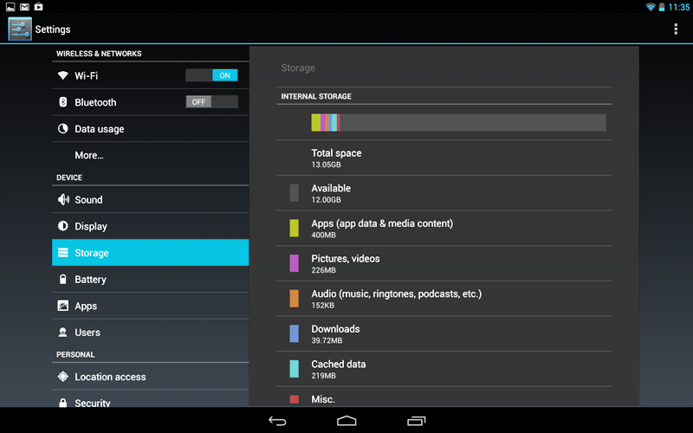Viewport: 693px width, 433px height.
Task: Turn off the Wi-Fi switch
Action: (211, 75)
